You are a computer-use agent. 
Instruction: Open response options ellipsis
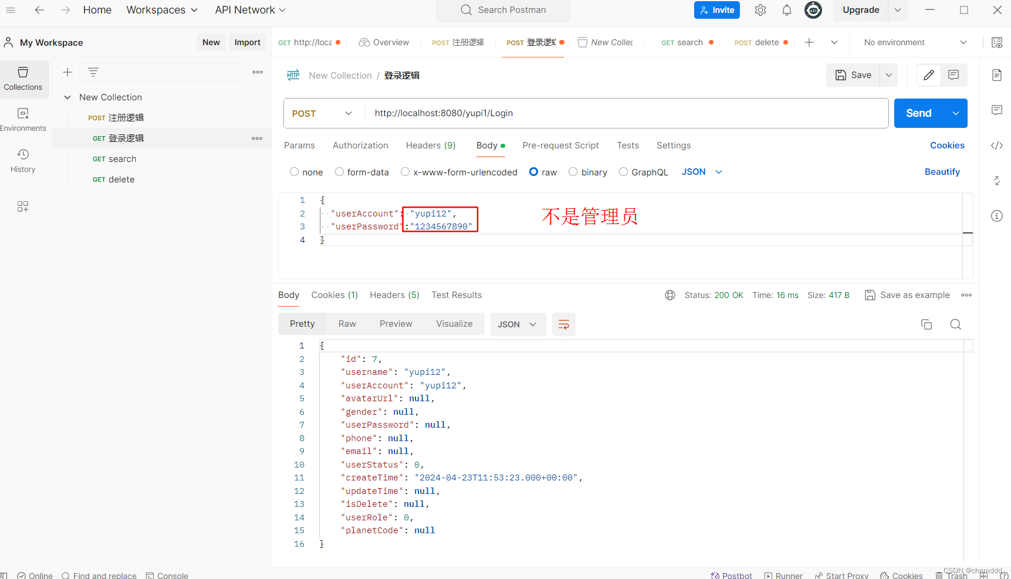point(966,295)
